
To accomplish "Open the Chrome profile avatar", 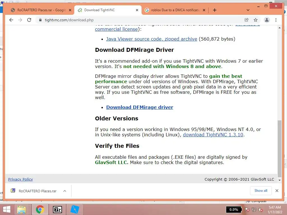I will [267, 20].
